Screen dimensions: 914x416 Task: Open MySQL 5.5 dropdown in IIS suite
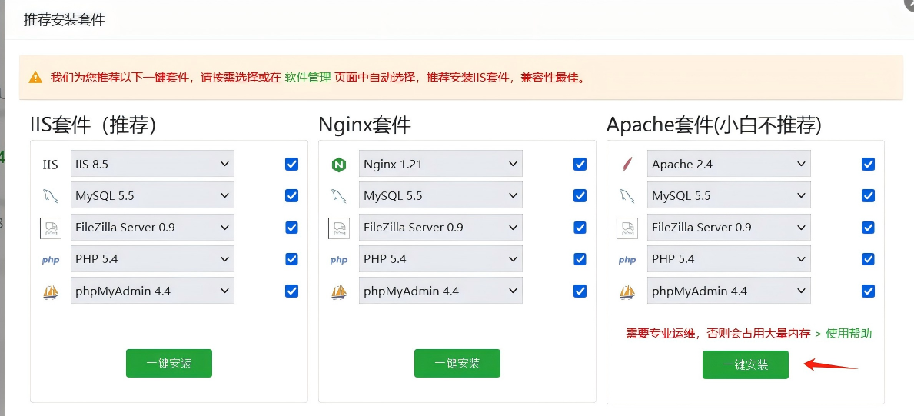click(x=152, y=195)
